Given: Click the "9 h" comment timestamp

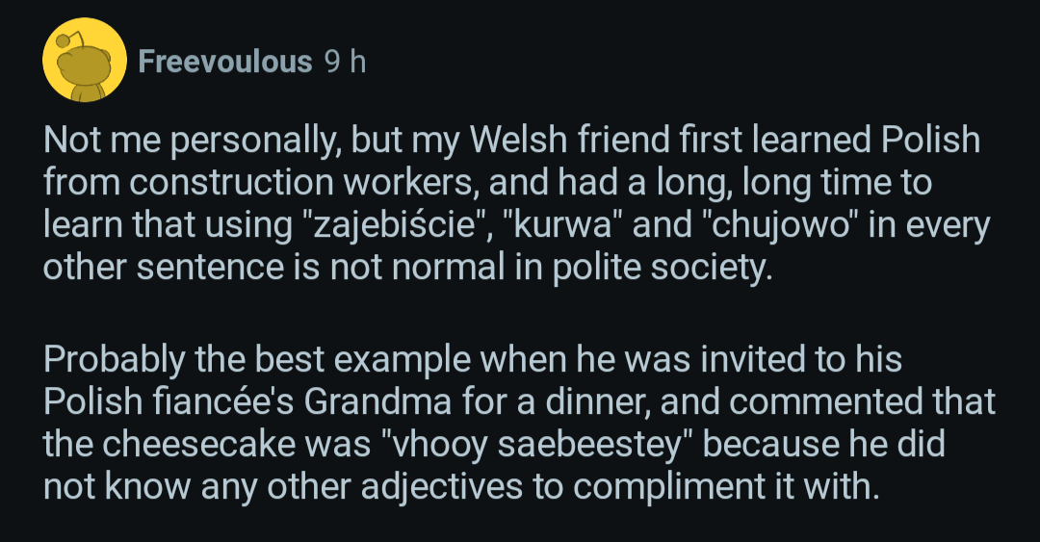Looking at the screenshot, I should click(346, 62).
